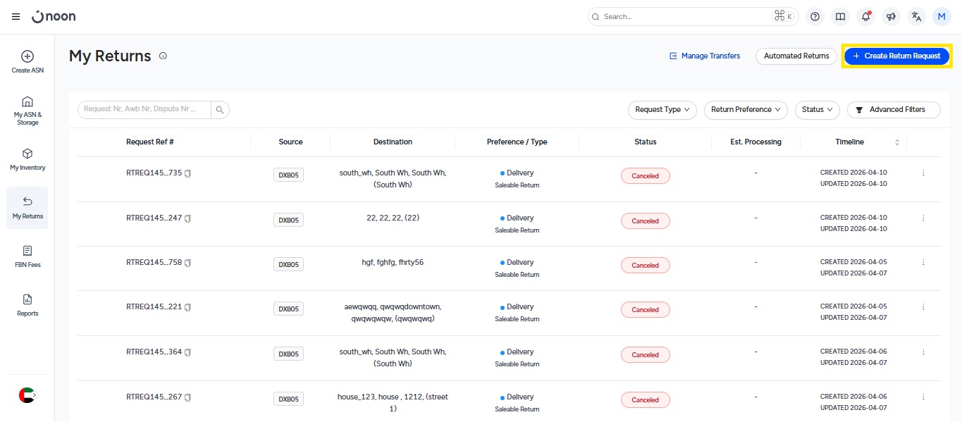The height and width of the screenshot is (422, 962).
Task: Open the language translation icon
Action: [x=916, y=16]
